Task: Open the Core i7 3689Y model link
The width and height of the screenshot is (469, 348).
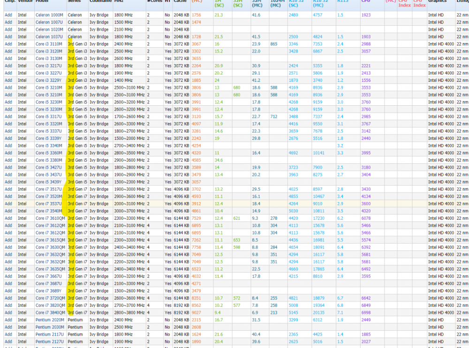Action: pyautogui.click(x=49, y=291)
